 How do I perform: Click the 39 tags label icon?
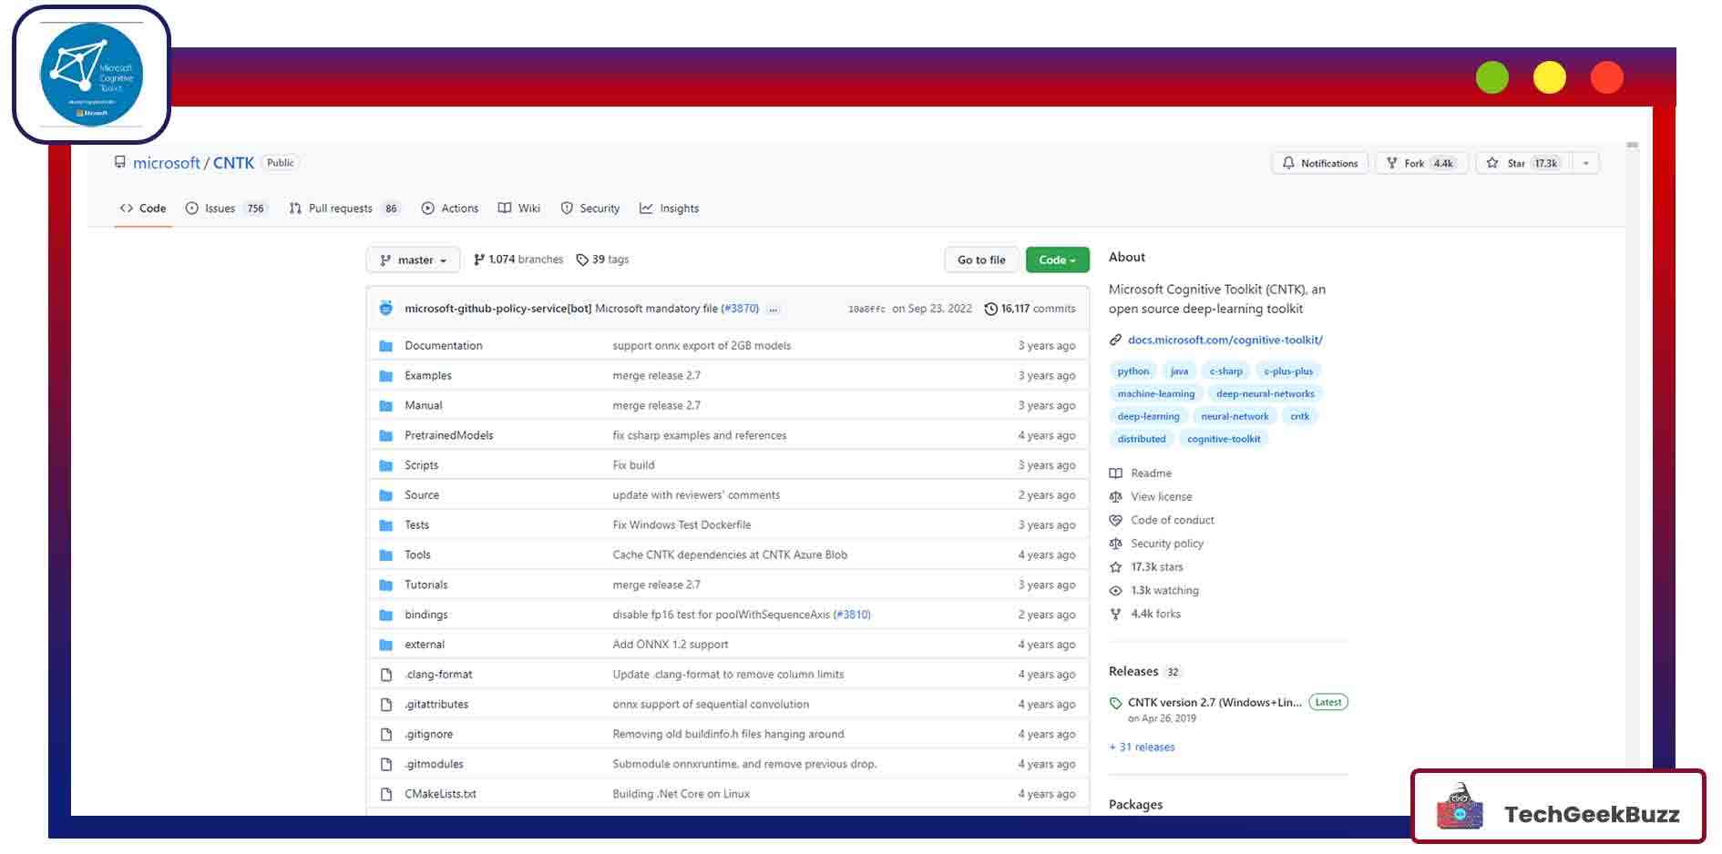[x=580, y=259]
